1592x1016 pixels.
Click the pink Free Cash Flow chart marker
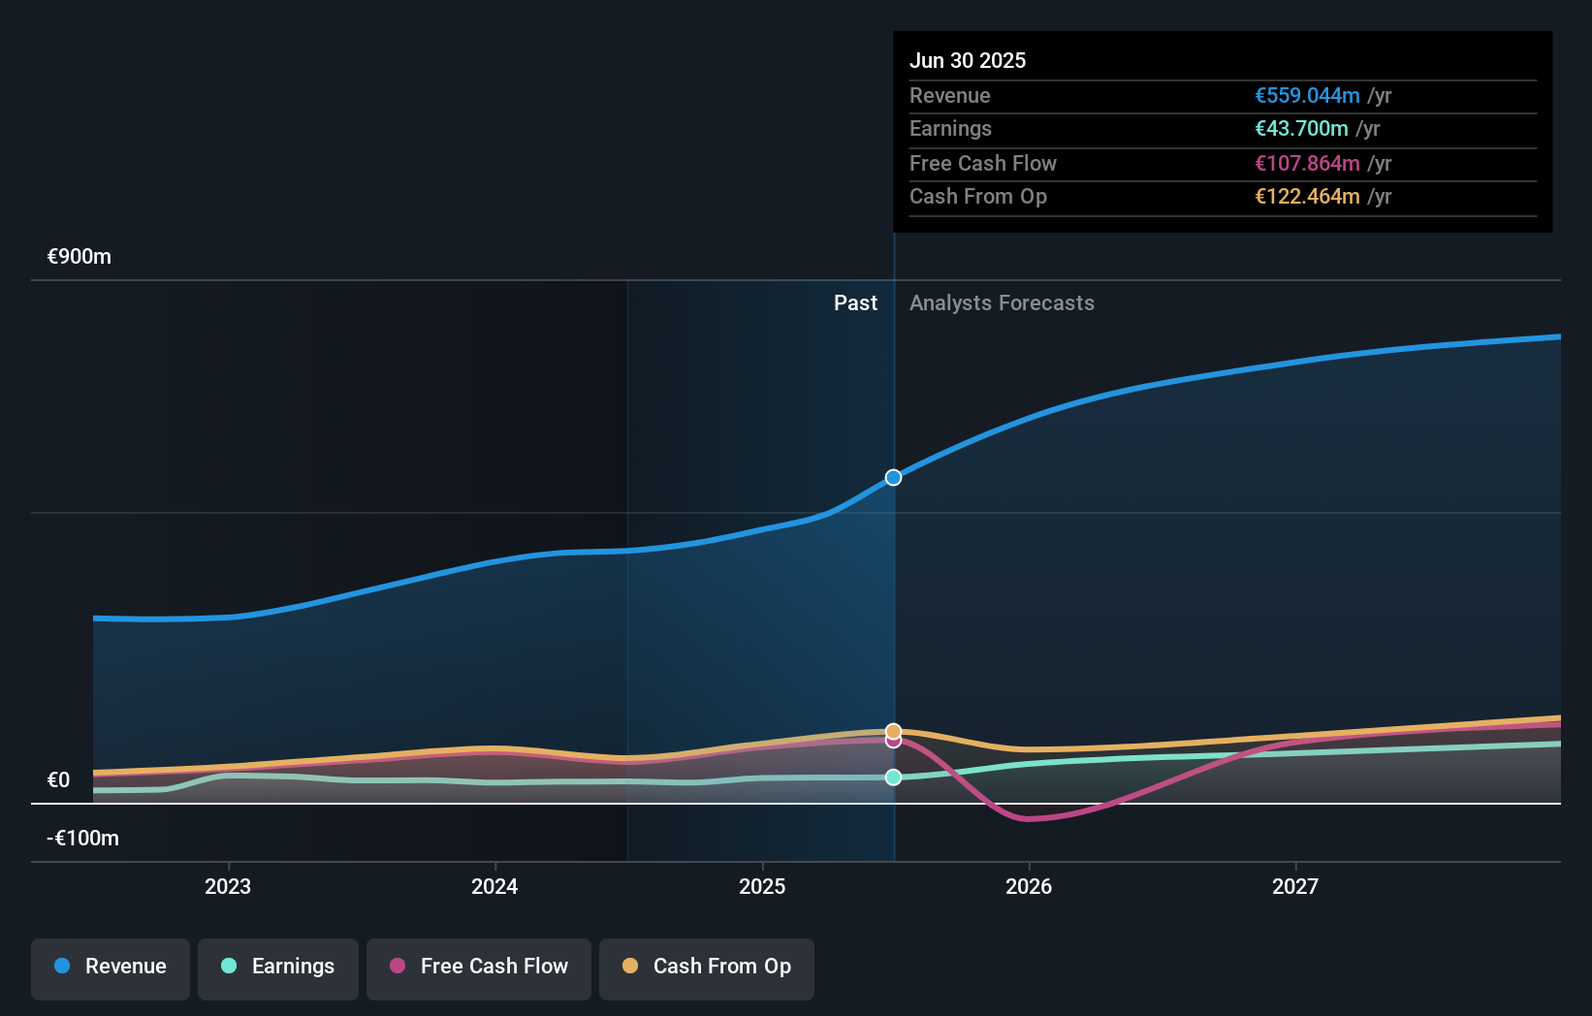pos(893,743)
